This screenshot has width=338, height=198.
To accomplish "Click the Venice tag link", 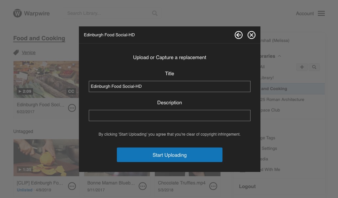I will coord(29,52).
